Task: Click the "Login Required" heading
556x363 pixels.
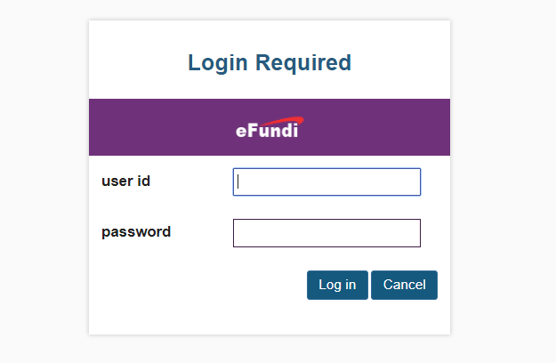Action: click(x=270, y=63)
